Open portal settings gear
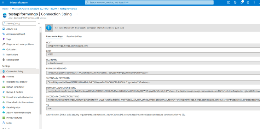This screenshot has height=129, width=260. 248,3
